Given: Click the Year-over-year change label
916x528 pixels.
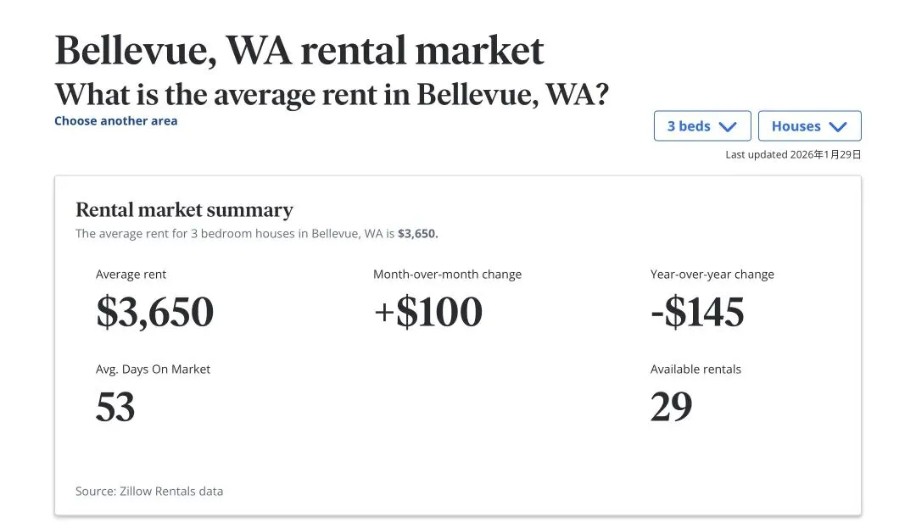Looking at the screenshot, I should point(712,275).
